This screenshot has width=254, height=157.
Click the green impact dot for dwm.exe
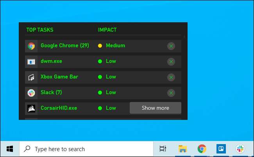[100, 61]
